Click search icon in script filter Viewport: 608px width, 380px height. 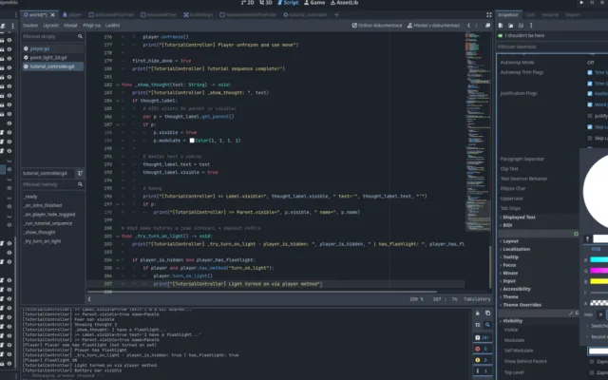pyautogui.click(x=80, y=36)
